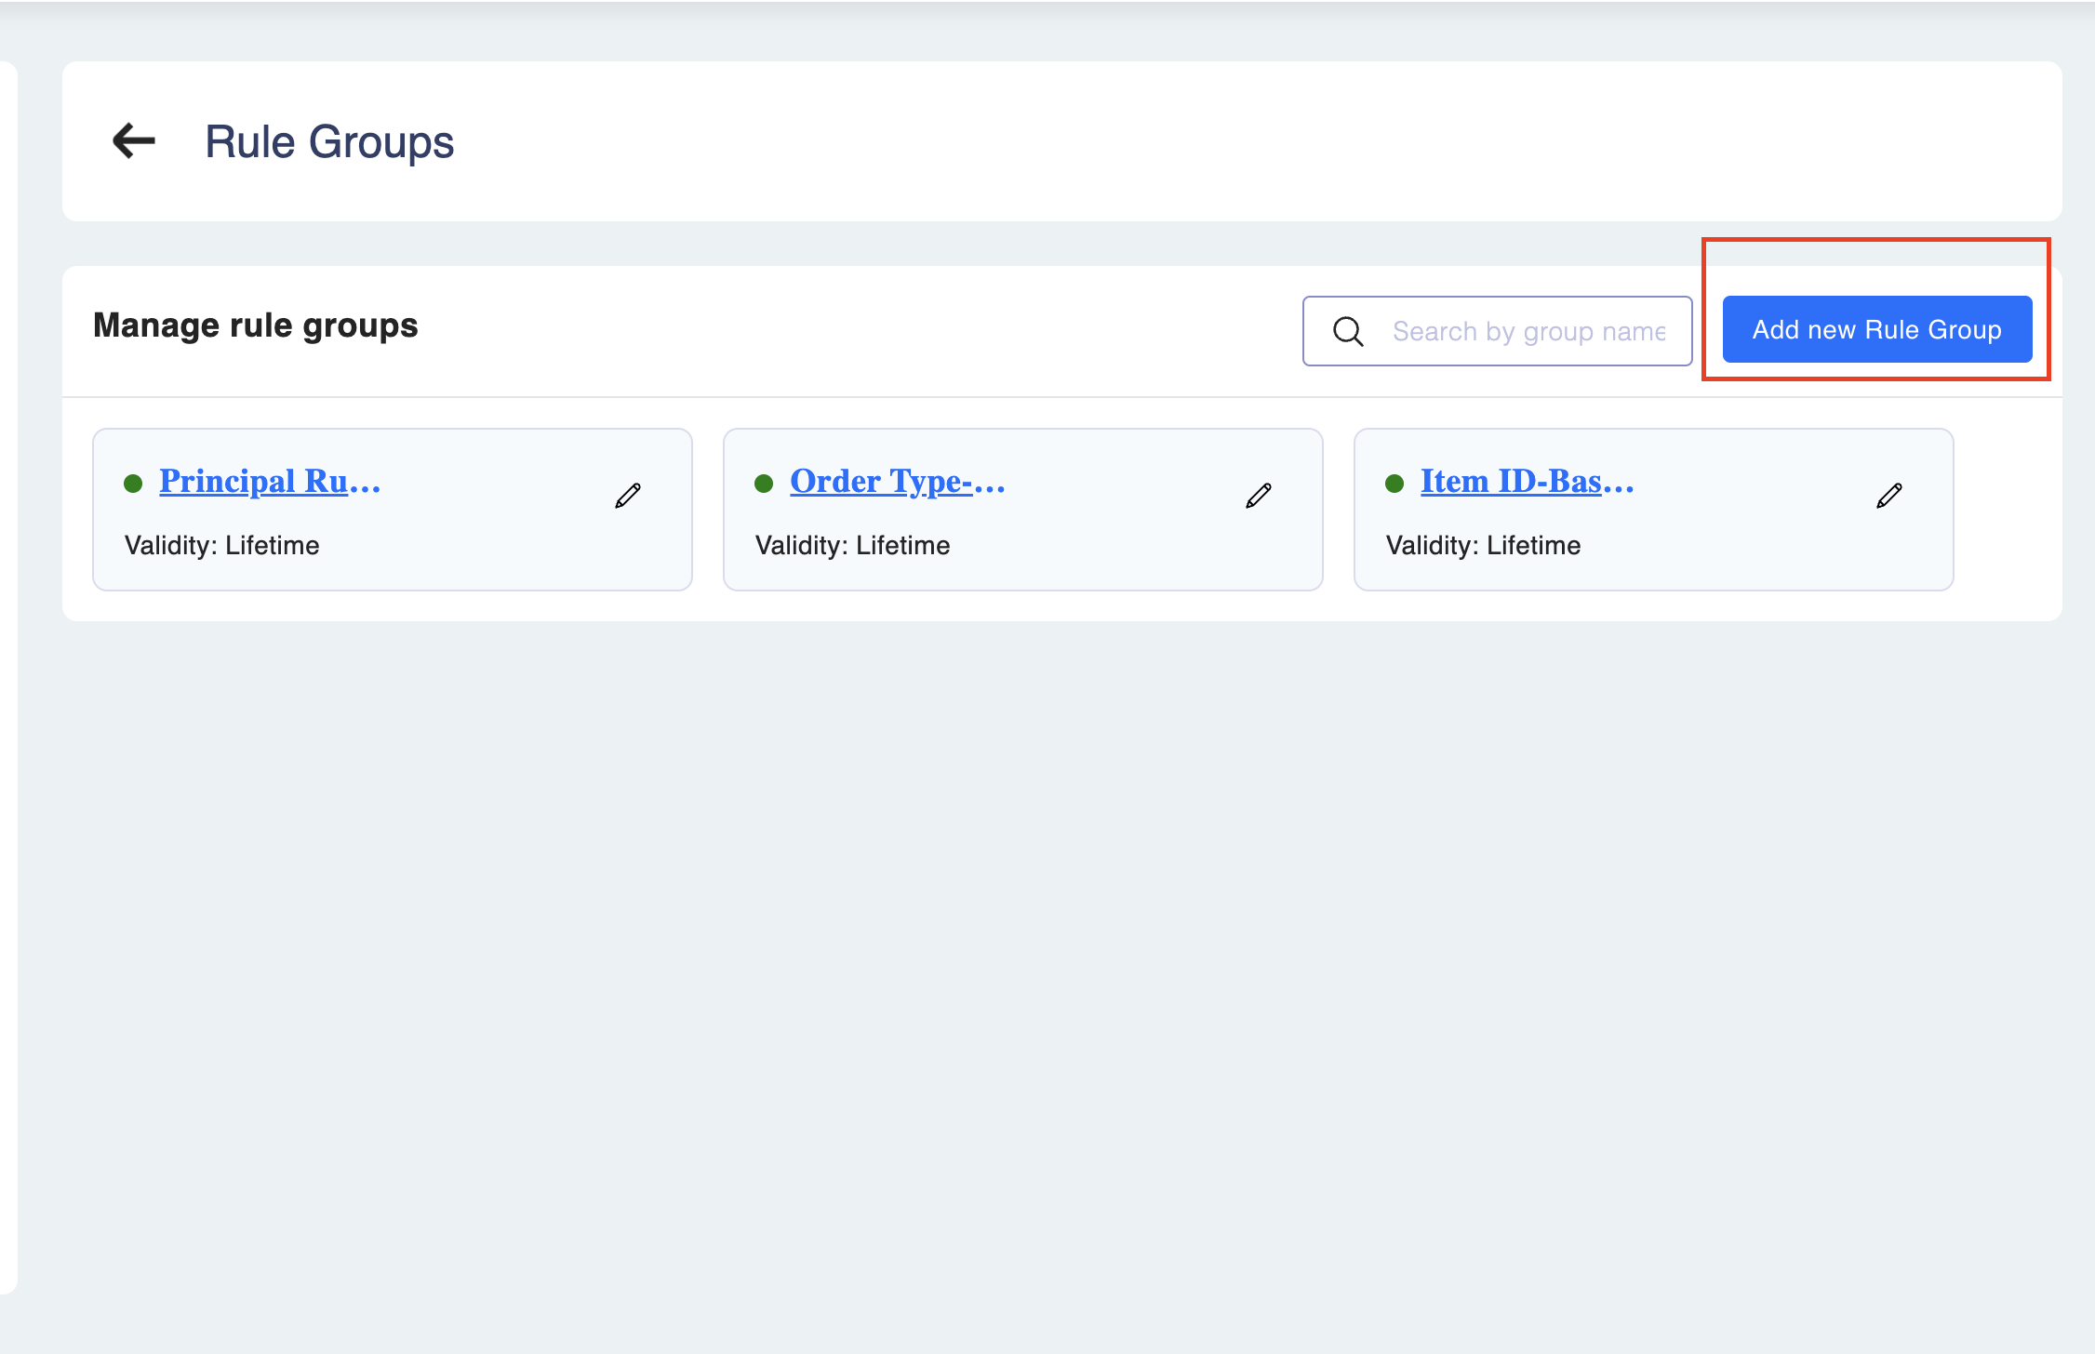Screen dimensions: 2095x1354
Task: Edit the Item ID-Based group with pencil
Action: pyautogui.click(x=1889, y=496)
